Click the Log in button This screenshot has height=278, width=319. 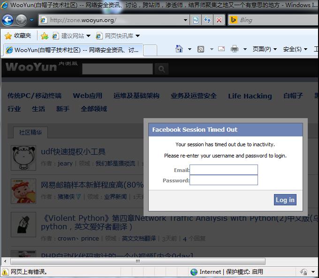(x=285, y=200)
